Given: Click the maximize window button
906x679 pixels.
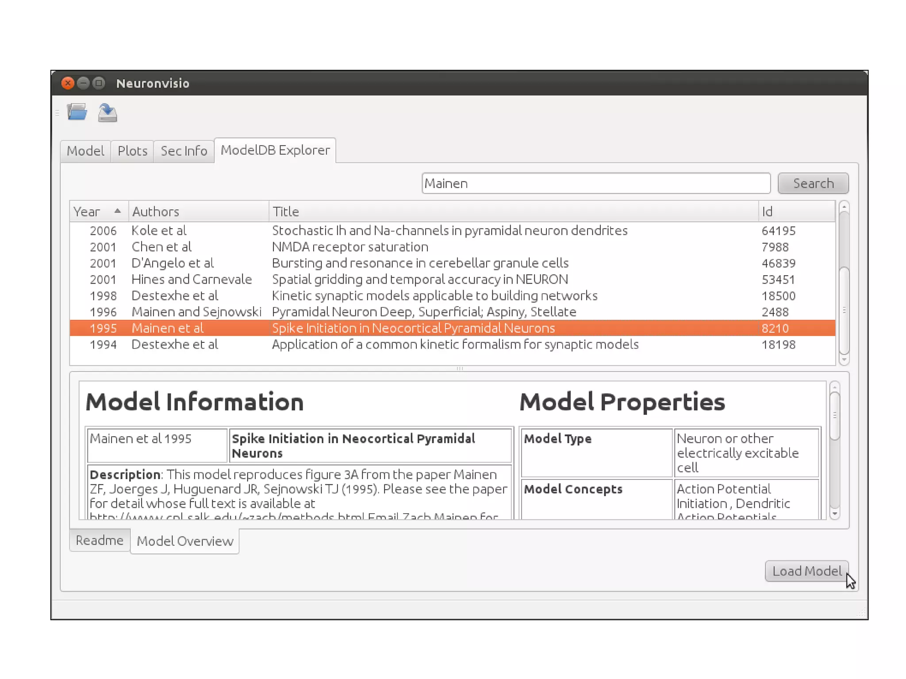Looking at the screenshot, I should click(x=99, y=83).
